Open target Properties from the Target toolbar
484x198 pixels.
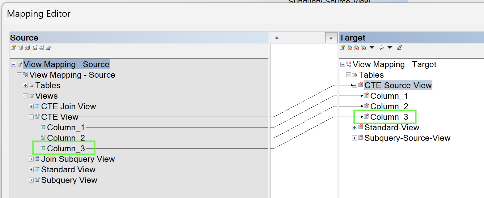tap(342, 47)
